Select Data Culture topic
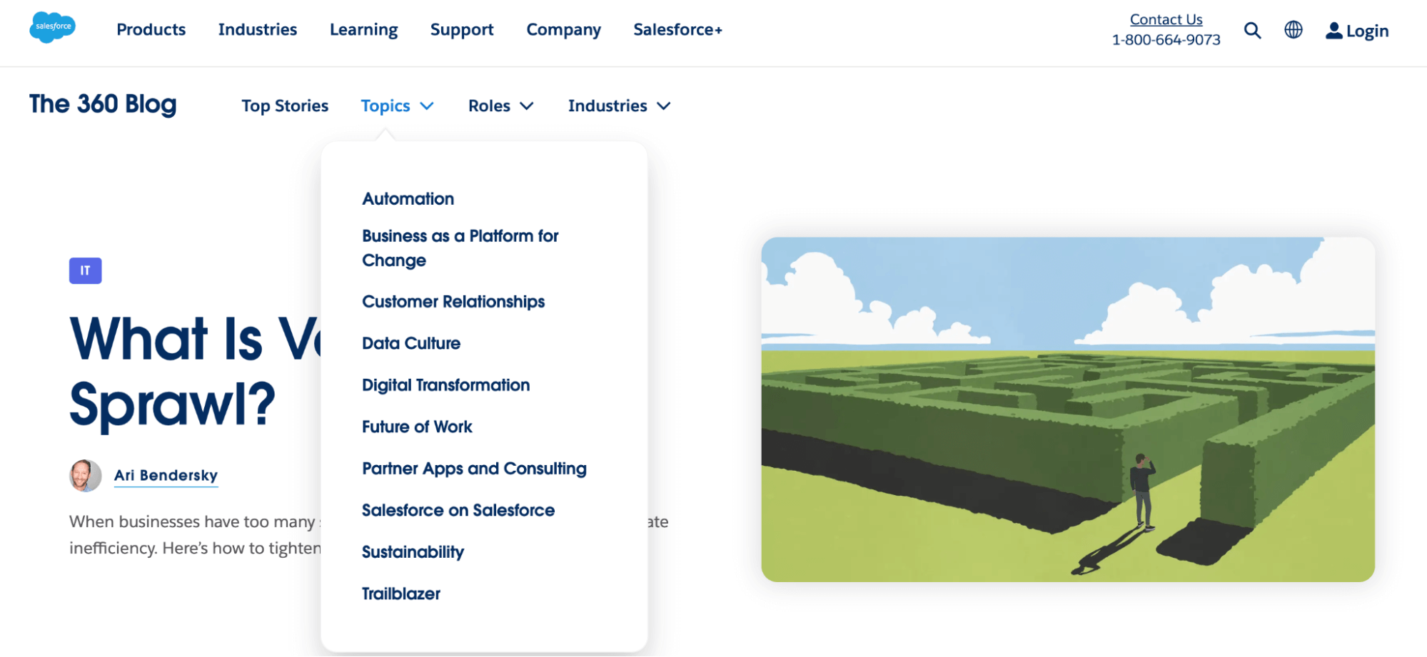The height and width of the screenshot is (657, 1427). point(411,343)
